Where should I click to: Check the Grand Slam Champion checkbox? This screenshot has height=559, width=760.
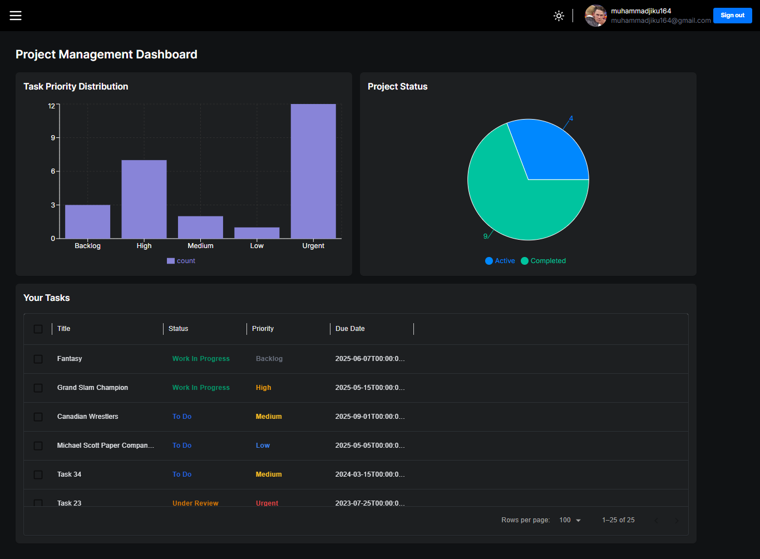click(x=38, y=388)
